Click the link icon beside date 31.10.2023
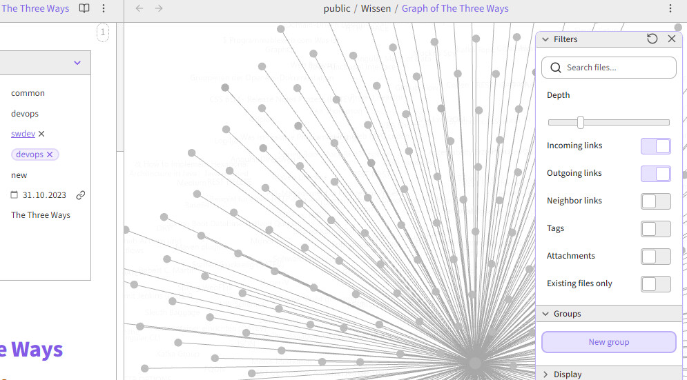687x380 pixels. pos(81,195)
